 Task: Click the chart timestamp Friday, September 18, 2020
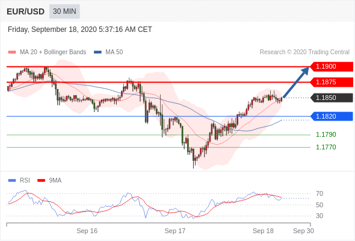pyautogui.click(x=79, y=30)
